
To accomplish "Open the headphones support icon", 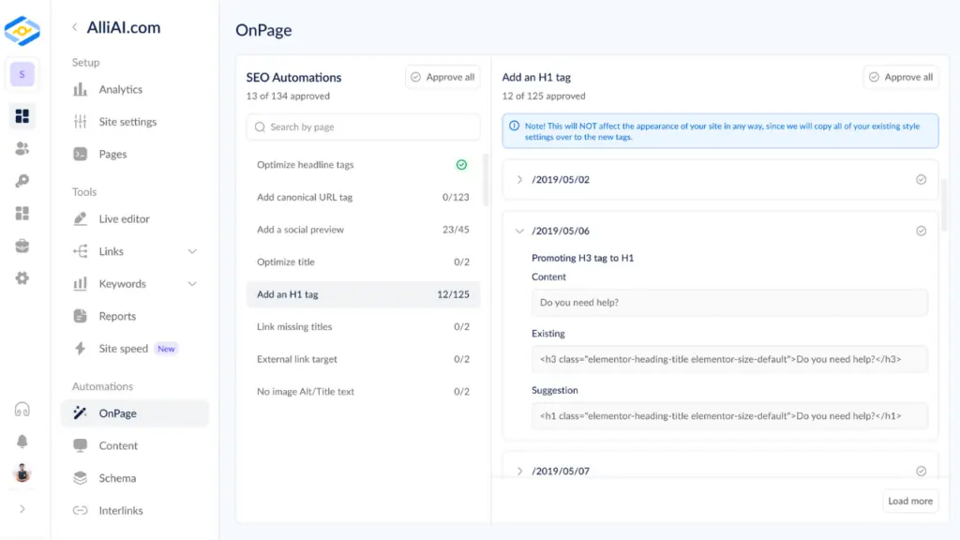I will tap(22, 410).
